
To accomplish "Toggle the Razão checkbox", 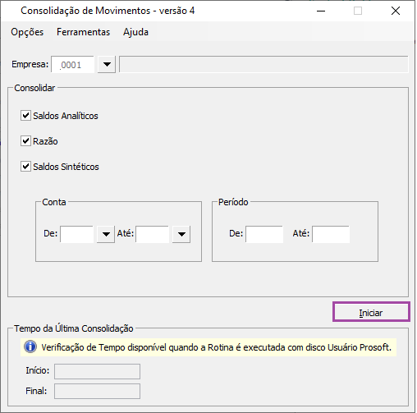I will [x=25, y=141].
